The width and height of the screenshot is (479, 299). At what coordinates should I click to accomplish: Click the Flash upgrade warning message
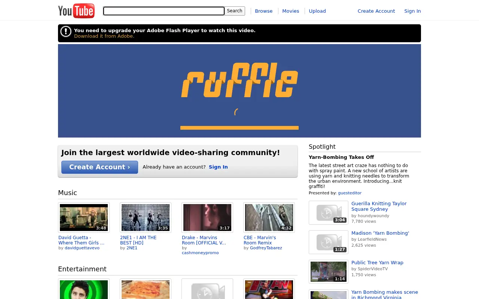tap(165, 31)
